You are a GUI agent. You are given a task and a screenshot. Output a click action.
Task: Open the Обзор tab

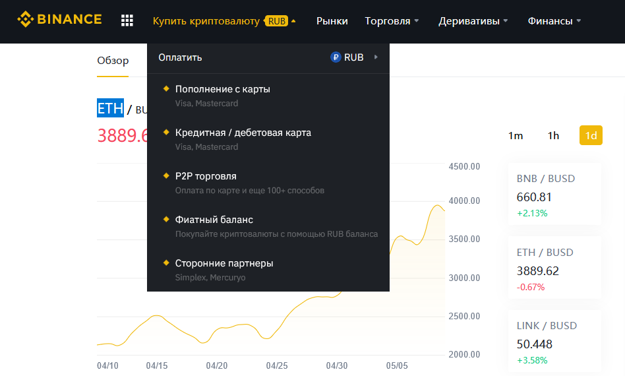click(x=113, y=61)
